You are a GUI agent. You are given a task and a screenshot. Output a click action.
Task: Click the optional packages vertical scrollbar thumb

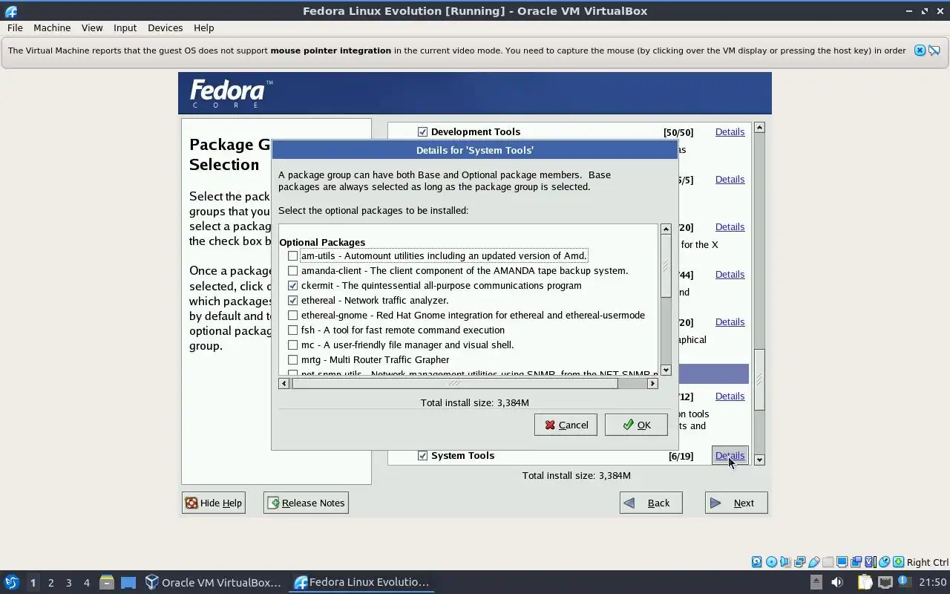click(666, 266)
